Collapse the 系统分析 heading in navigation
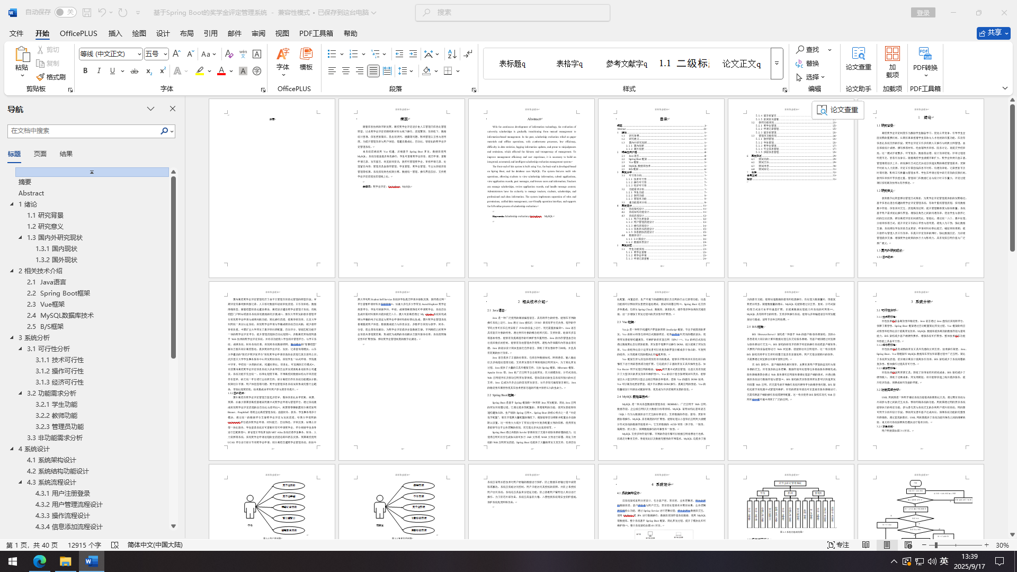 [x=12, y=337]
